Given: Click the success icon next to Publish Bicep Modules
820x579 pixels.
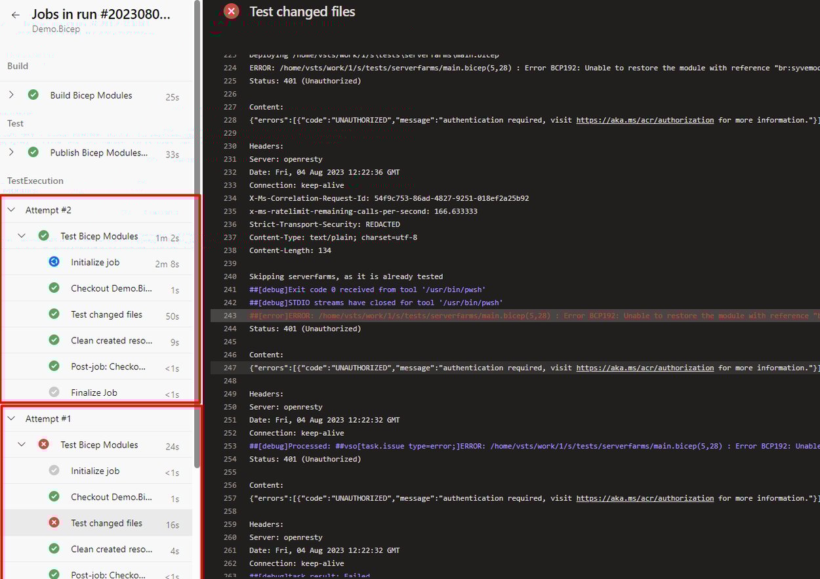Looking at the screenshot, I should [x=33, y=152].
